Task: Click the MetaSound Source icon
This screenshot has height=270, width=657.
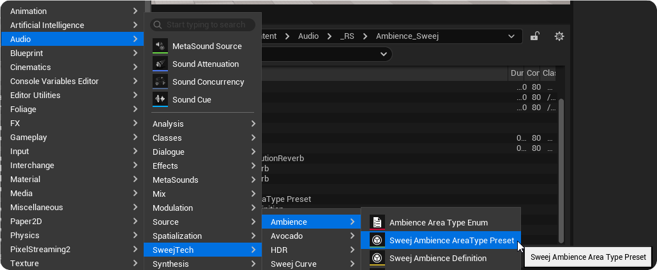Action: (160, 46)
